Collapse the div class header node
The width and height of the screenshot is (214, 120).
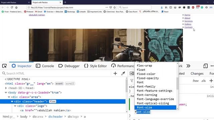point(12,101)
